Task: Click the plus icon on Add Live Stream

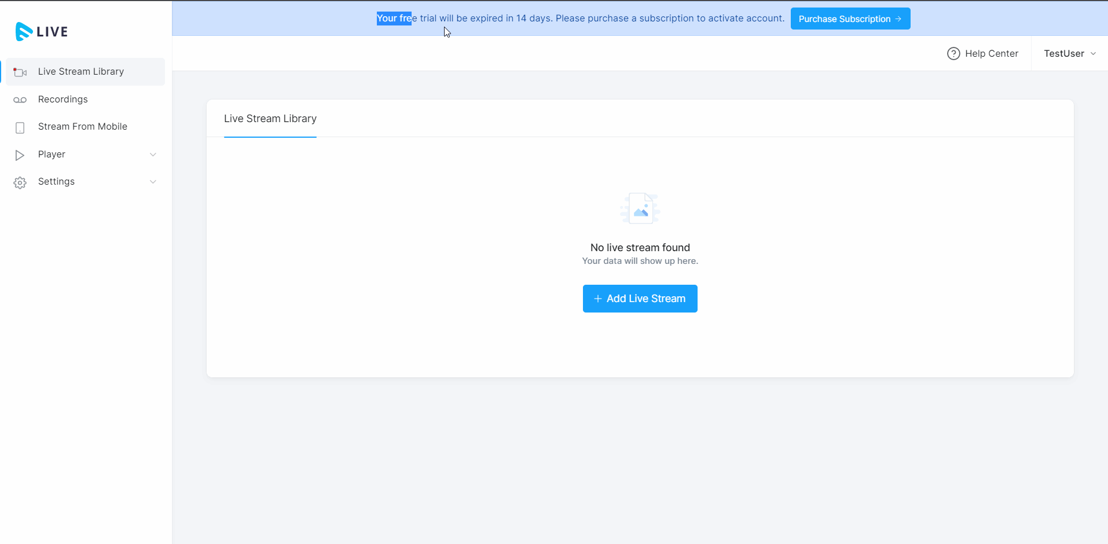Action: (x=598, y=299)
